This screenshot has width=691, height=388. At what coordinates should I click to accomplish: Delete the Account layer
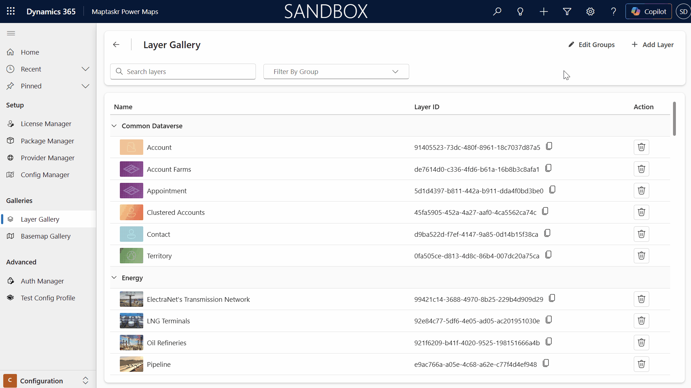tap(641, 147)
